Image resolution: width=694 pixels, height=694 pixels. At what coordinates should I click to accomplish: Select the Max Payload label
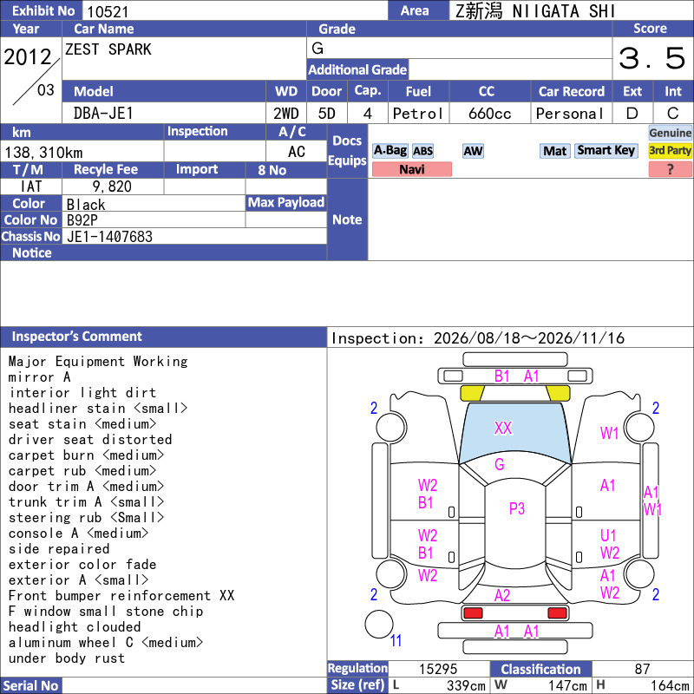click(286, 202)
